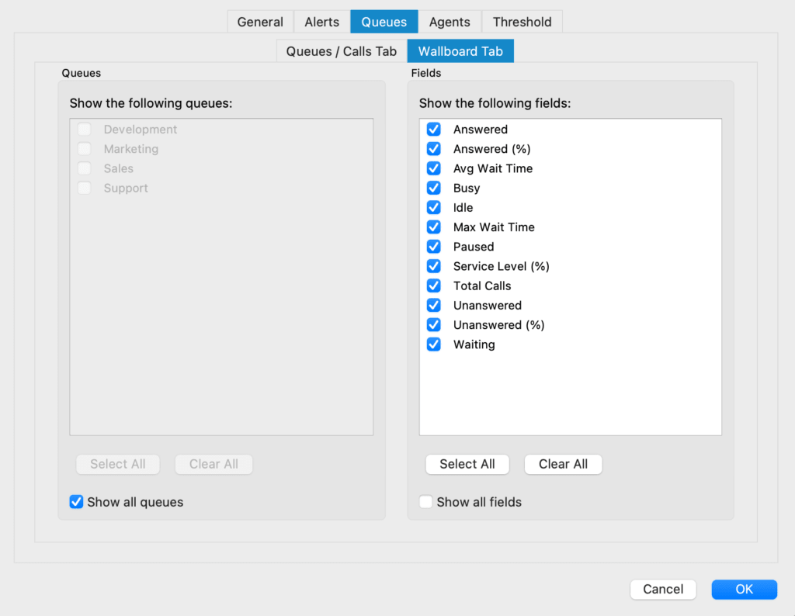Click the Service Level (%) label
The image size is (795, 616).
[x=501, y=266]
